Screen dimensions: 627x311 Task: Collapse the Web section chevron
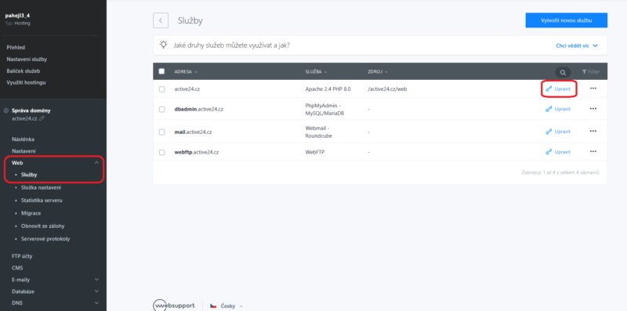pos(96,163)
